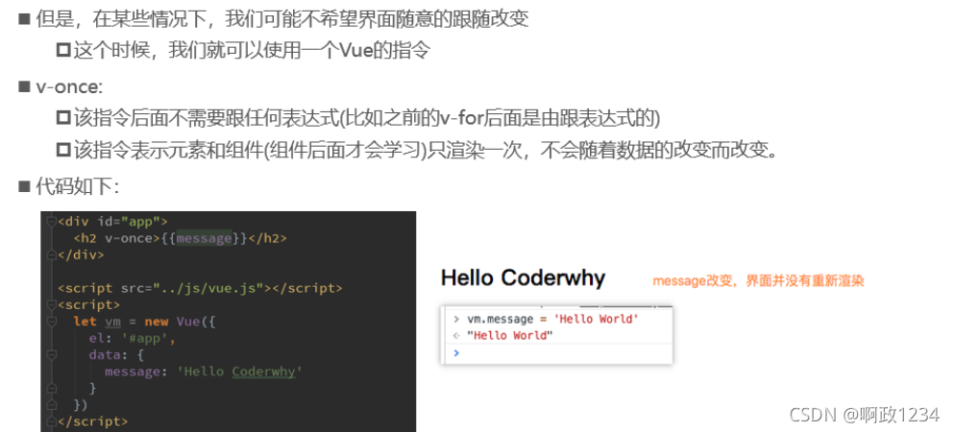Screen dimensions: 954x432
Task: Click the line starting '但是，在某些情况下'
Action: pyautogui.click(x=281, y=19)
